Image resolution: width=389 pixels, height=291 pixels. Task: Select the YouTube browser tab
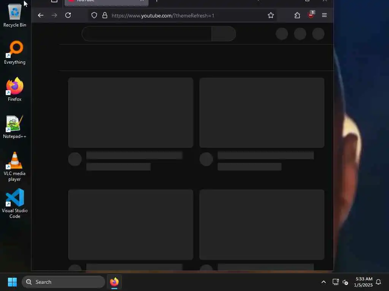click(x=106, y=2)
